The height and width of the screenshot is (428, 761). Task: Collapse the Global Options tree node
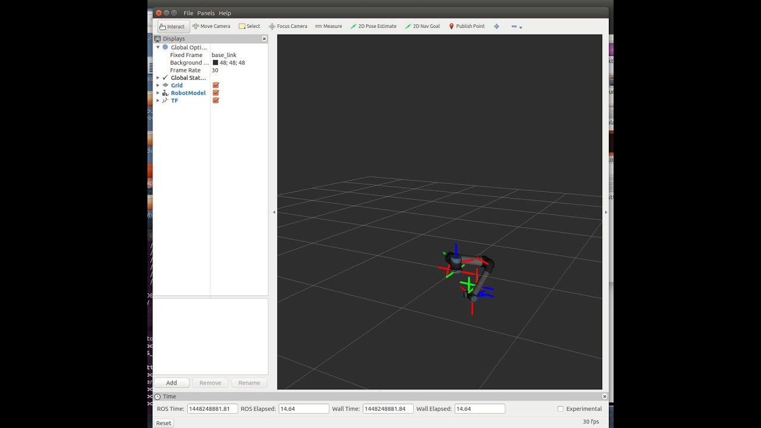[x=158, y=47]
